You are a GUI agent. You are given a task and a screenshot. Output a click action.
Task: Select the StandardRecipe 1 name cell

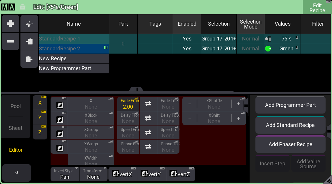74,39
